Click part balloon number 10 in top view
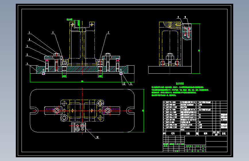This screenshot has width=249, height=161. pyautogui.click(x=97, y=137)
